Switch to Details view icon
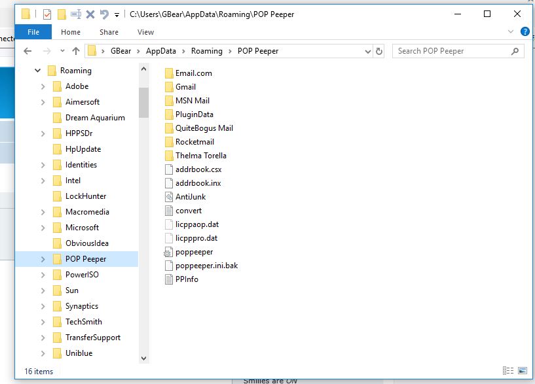Image resolution: width=535 pixels, height=384 pixels. 508,370
